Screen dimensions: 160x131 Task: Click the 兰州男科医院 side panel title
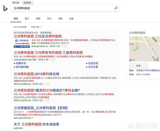pyautogui.click(x=137, y=33)
